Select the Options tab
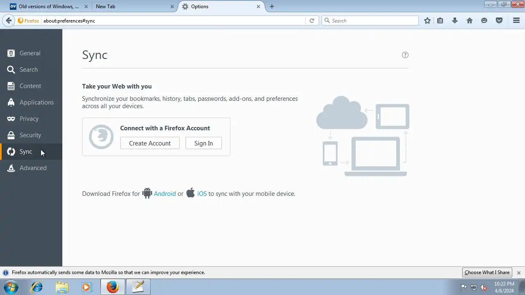Image resolution: width=525 pixels, height=295 pixels. point(221,7)
